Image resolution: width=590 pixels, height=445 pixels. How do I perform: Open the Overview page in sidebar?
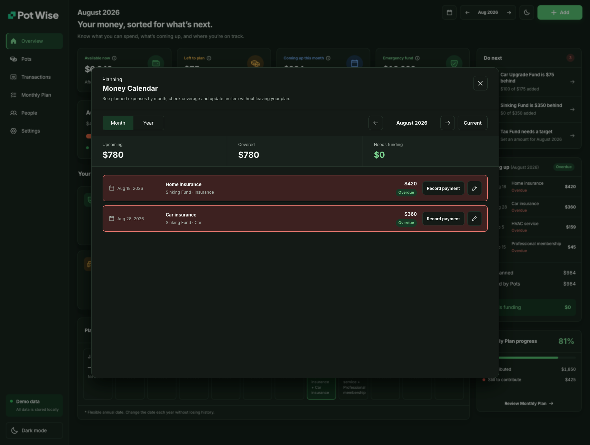(x=34, y=41)
